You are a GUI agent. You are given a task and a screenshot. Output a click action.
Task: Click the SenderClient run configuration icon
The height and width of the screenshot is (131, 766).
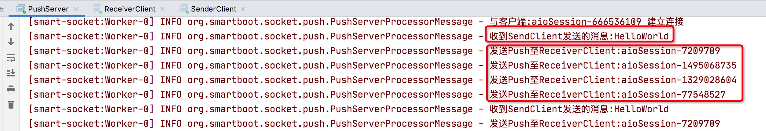(x=184, y=9)
